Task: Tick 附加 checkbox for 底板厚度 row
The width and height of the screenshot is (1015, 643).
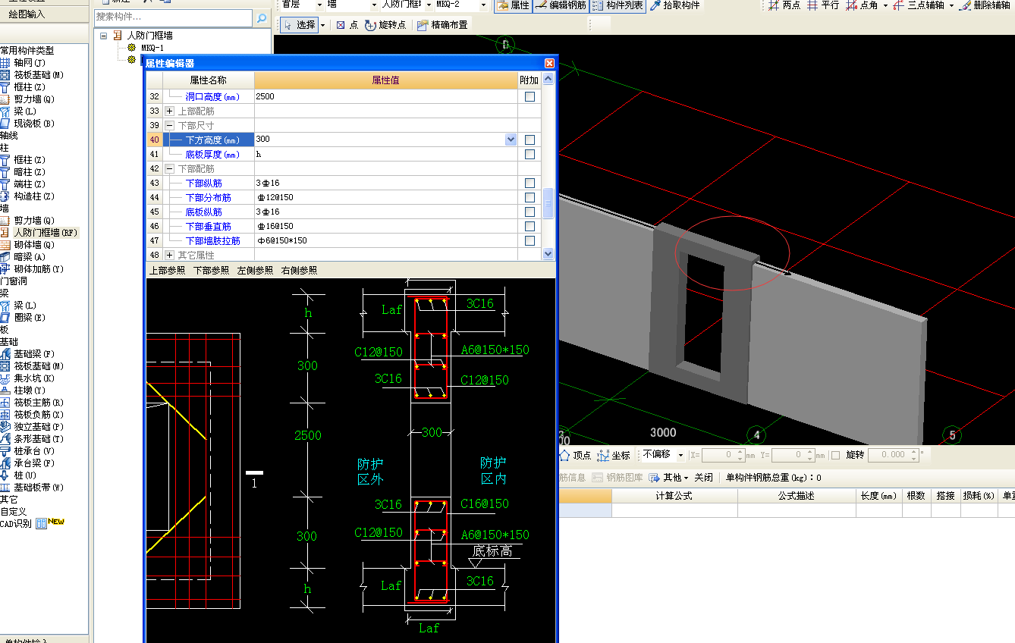Action: (529, 154)
